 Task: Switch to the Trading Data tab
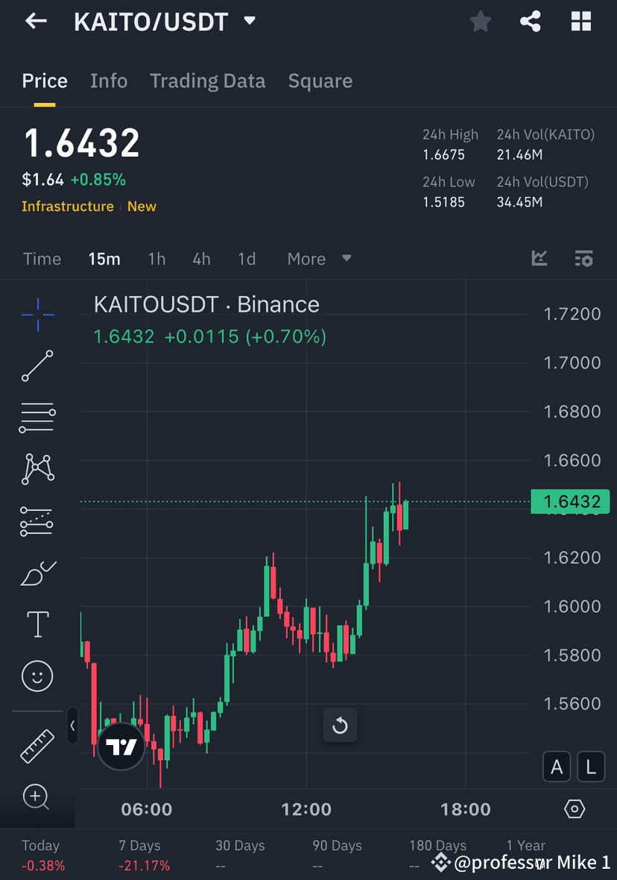point(207,81)
